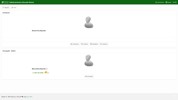The width and height of the screenshot is (178, 100).
Task: Click Ver Detalle for the mother
Action: [x=89, y=76]
